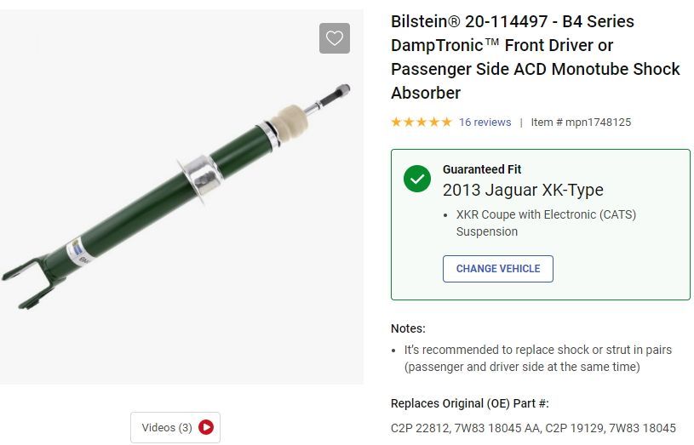
Task: Click the OE part numbers list
Action: coord(533,427)
